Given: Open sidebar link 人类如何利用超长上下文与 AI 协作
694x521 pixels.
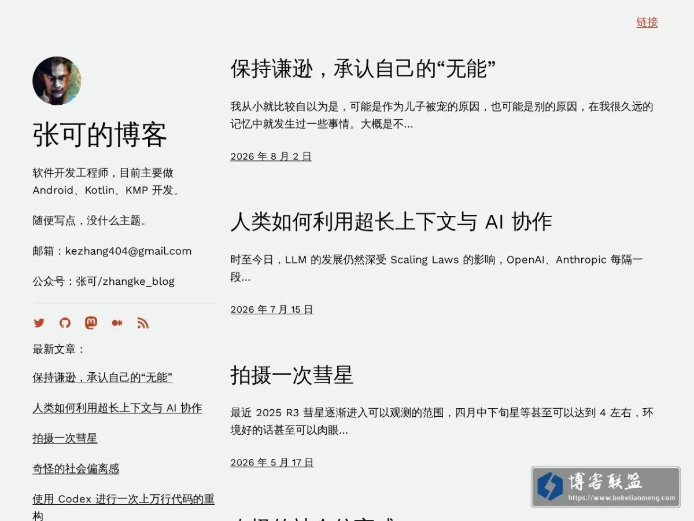Looking at the screenshot, I should [x=117, y=408].
